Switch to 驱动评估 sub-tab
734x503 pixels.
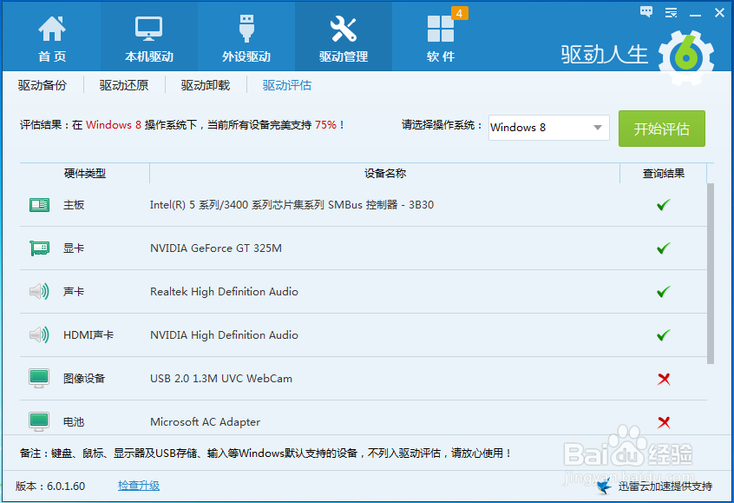287,85
